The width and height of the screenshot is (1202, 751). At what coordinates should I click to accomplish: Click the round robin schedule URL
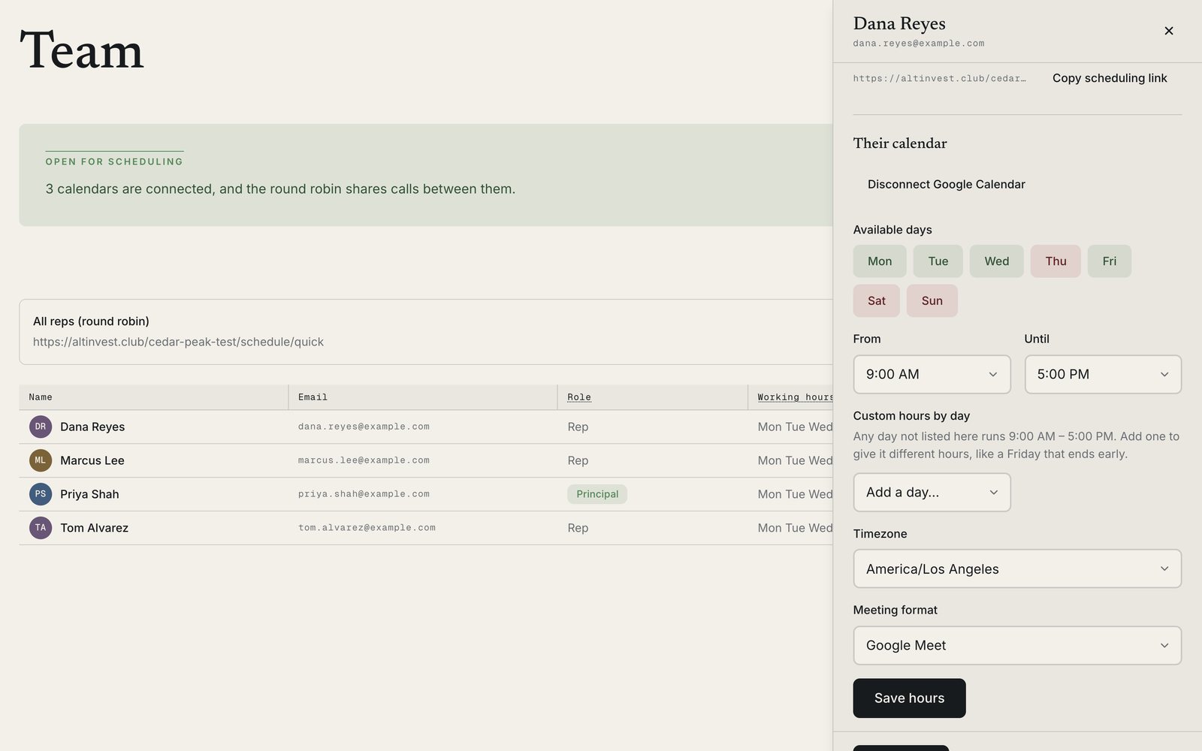coord(178,342)
